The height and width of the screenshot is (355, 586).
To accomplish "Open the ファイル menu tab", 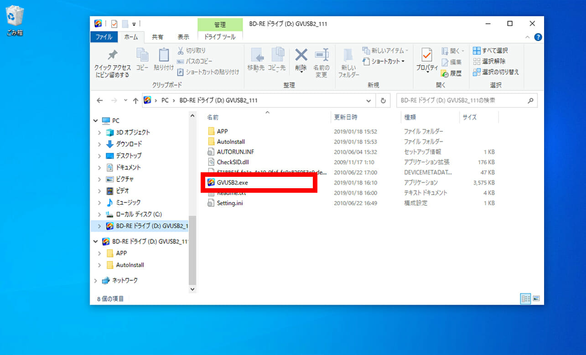I will (104, 37).
